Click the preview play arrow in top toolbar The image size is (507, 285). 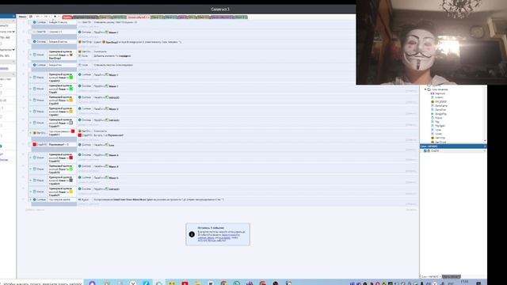click(55, 17)
